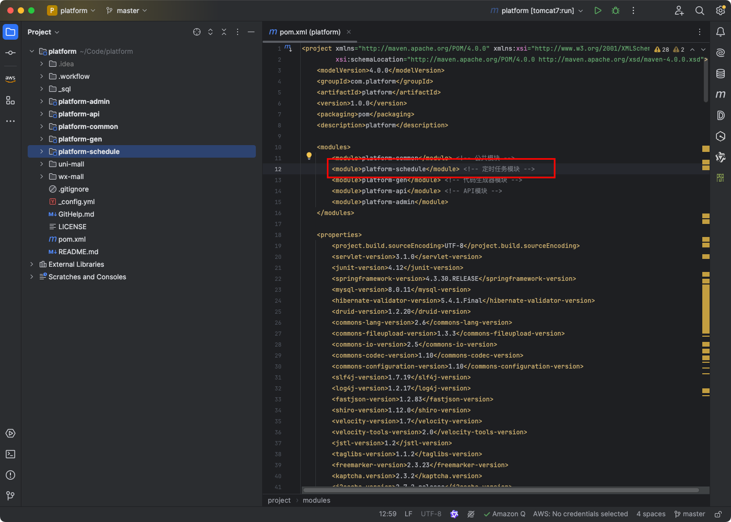Run the tomcat7:run configuration
Screen dimensions: 731x522
(598, 10)
